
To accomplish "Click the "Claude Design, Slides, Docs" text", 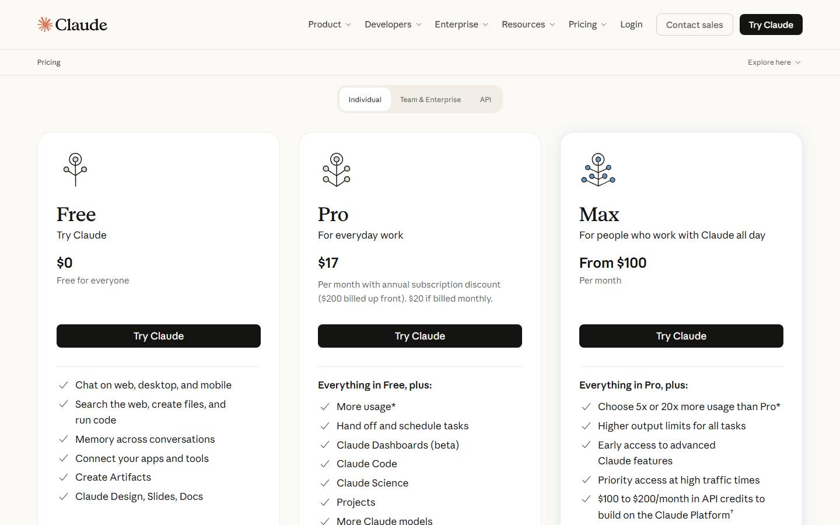I will [139, 496].
